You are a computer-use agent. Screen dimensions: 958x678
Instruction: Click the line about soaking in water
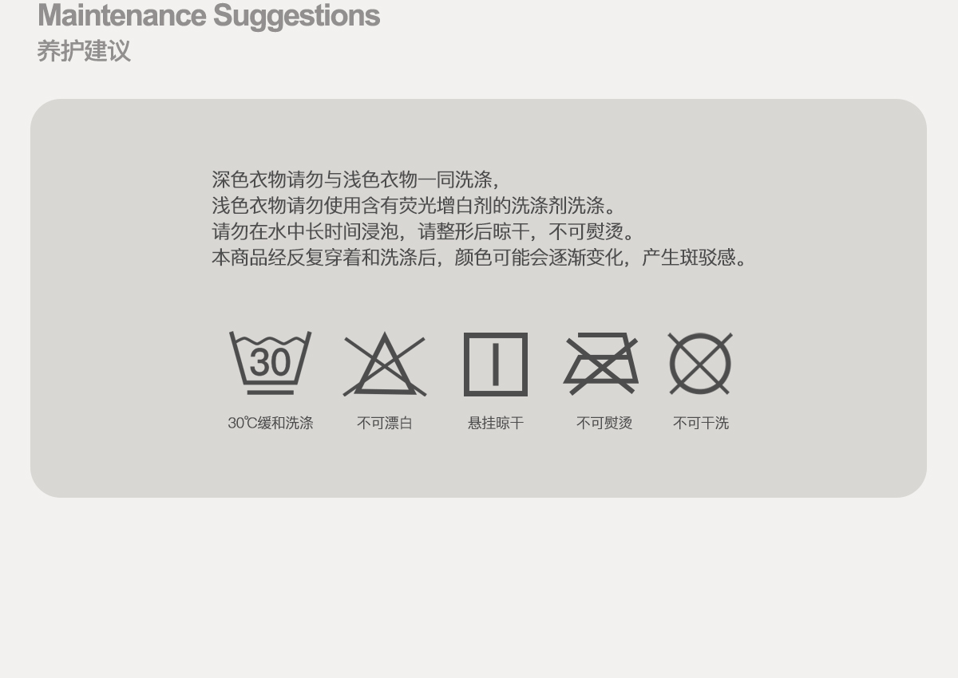pyautogui.click(x=425, y=232)
